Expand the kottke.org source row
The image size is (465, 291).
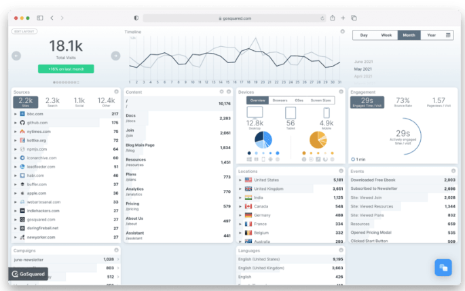click(x=16, y=140)
